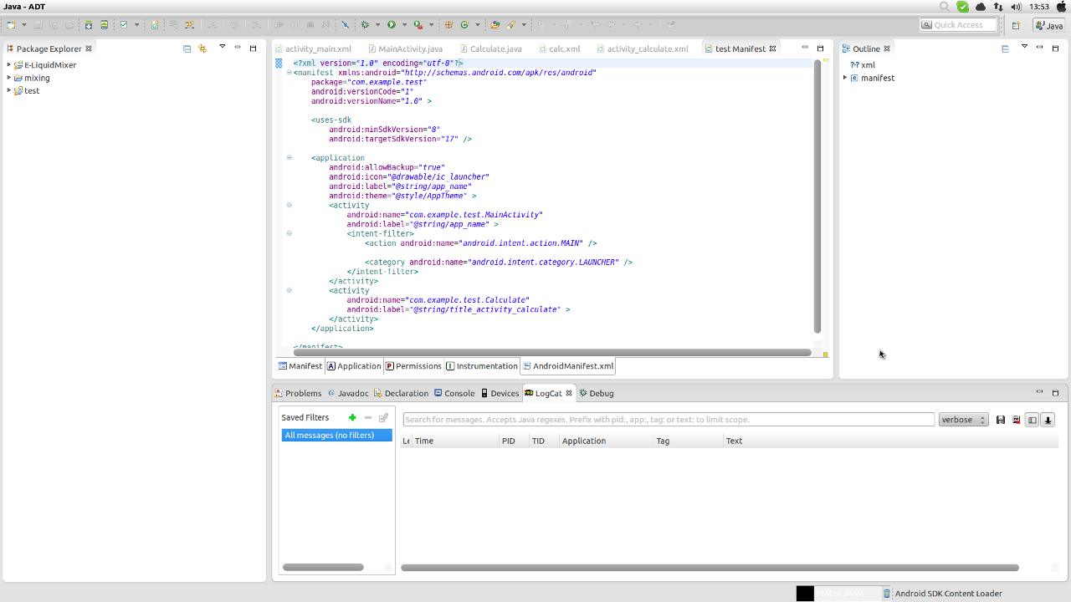
Task: Switch to the MainActivity.java editor tab
Action: (x=409, y=48)
